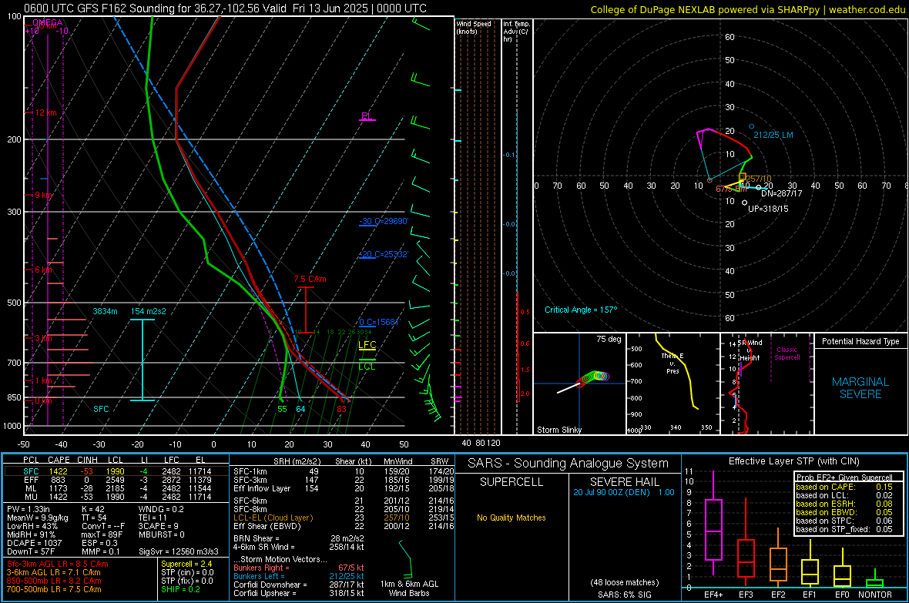Viewport: 909px width, 603px height.
Task: Click 700-500mb LR = 7.5 C/km
Action: tap(54, 590)
